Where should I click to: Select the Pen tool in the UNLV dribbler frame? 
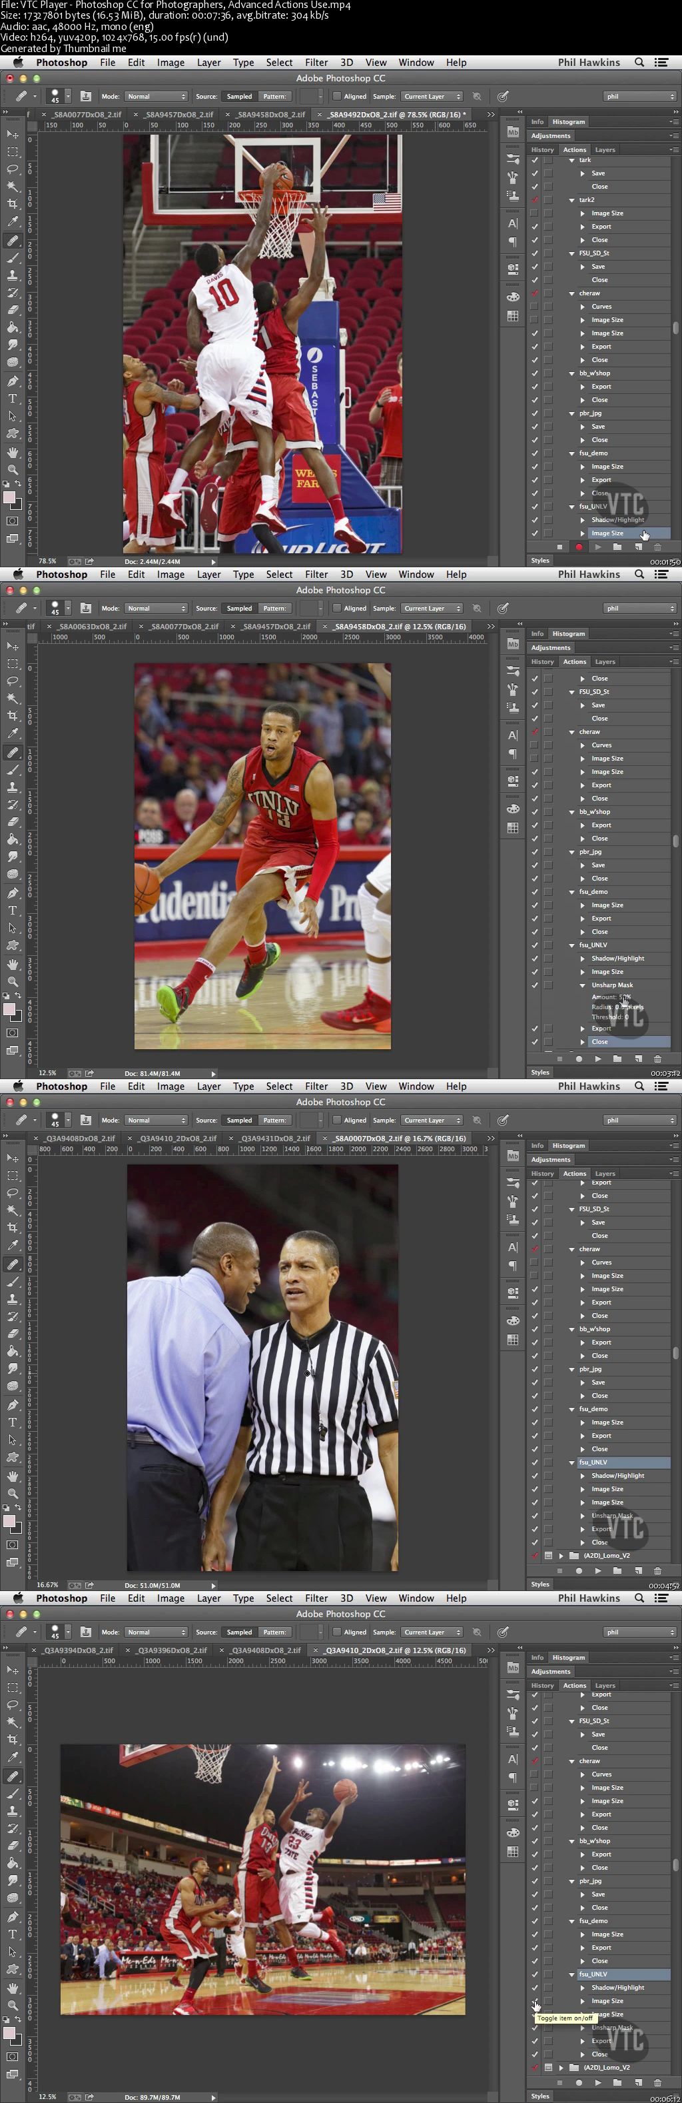[12, 893]
